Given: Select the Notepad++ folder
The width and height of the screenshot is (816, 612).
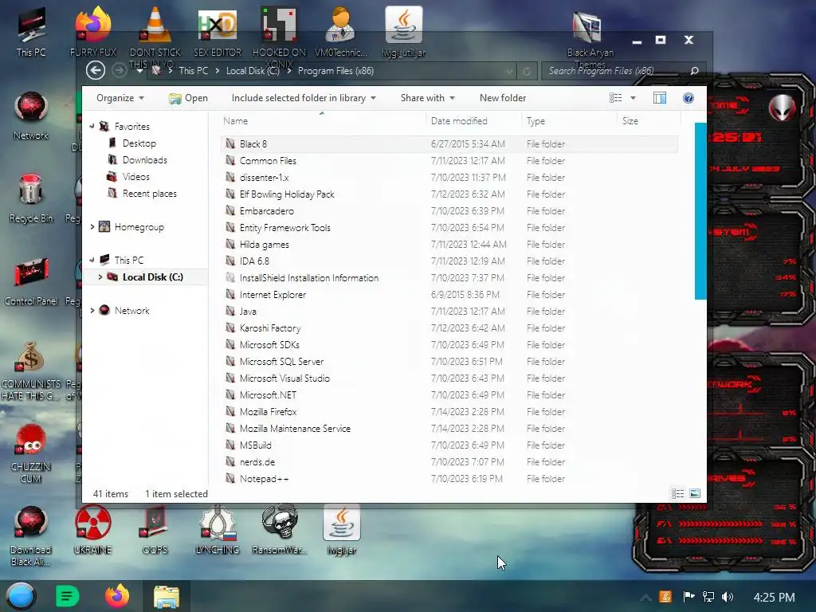Looking at the screenshot, I should 264,479.
